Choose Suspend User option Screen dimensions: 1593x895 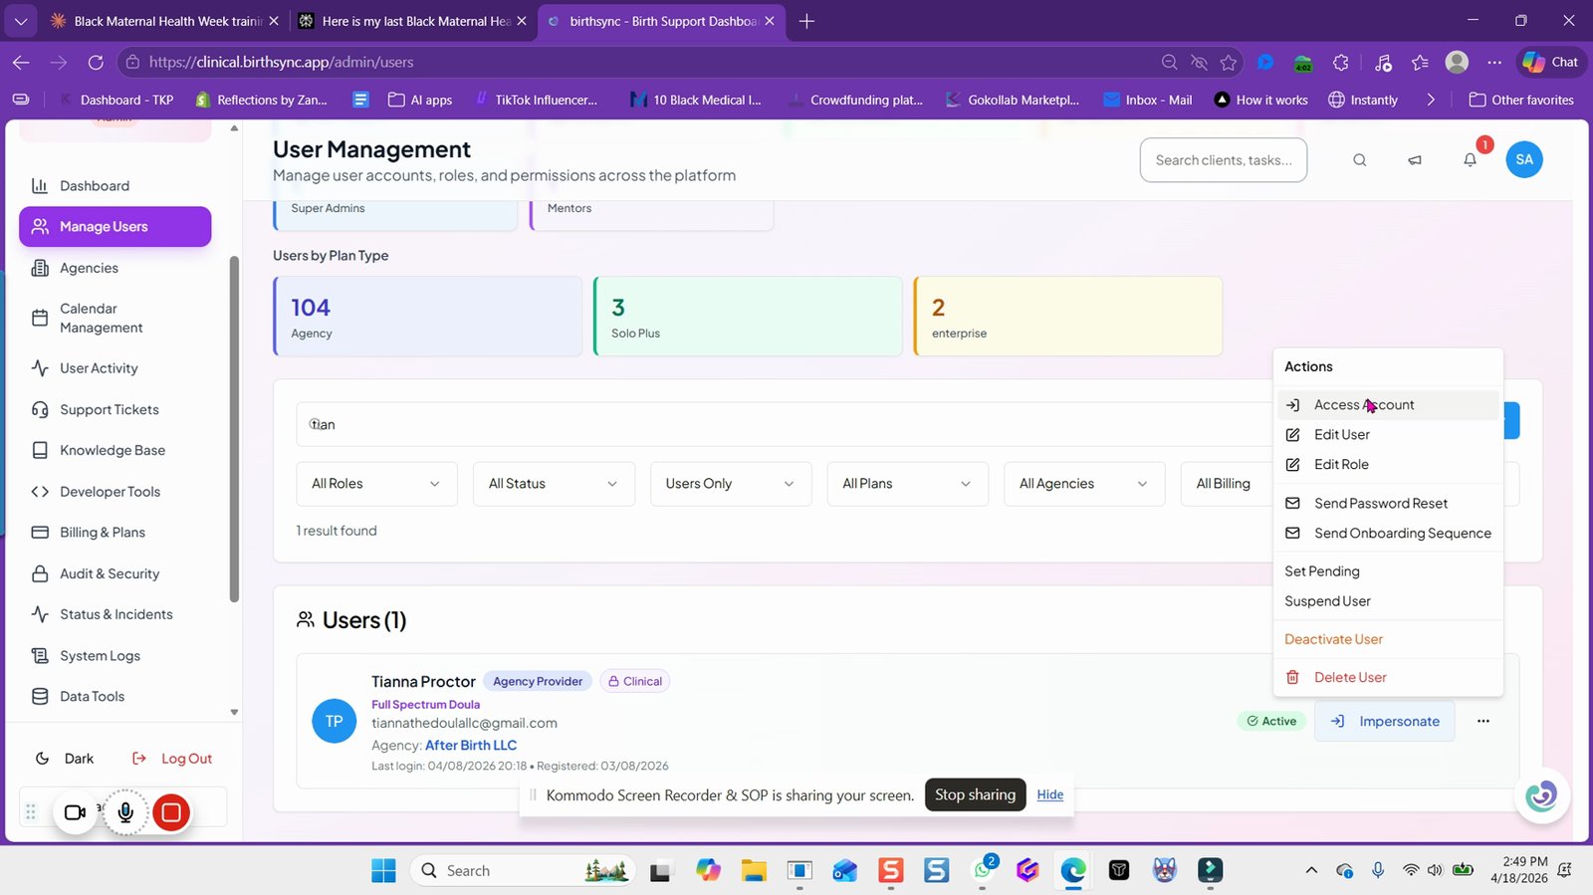click(x=1388, y=601)
